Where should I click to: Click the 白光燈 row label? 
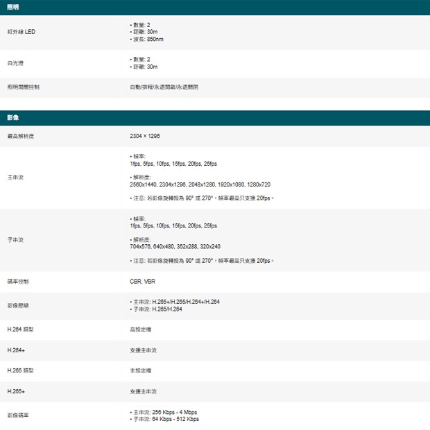coord(15,62)
